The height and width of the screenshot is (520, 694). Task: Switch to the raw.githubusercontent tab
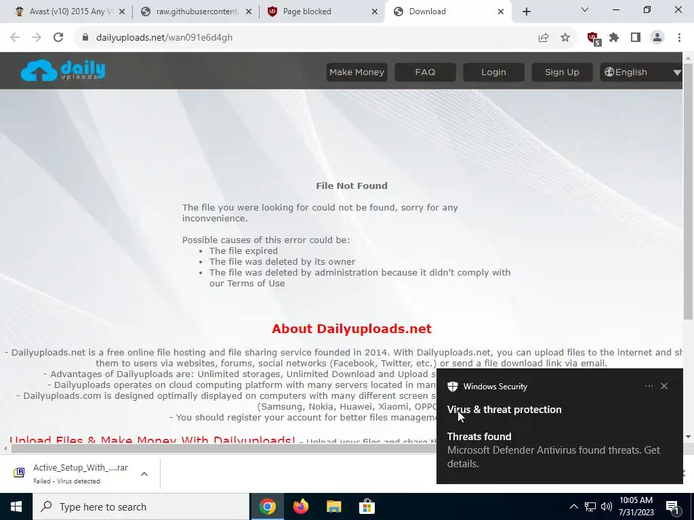click(195, 12)
